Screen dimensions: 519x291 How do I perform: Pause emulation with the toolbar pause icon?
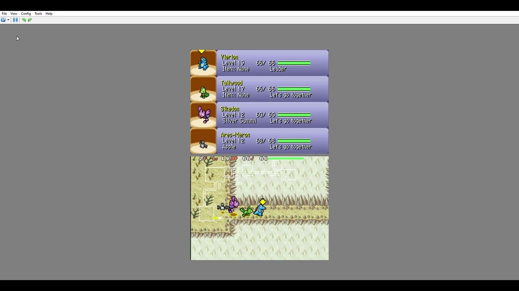click(x=15, y=20)
